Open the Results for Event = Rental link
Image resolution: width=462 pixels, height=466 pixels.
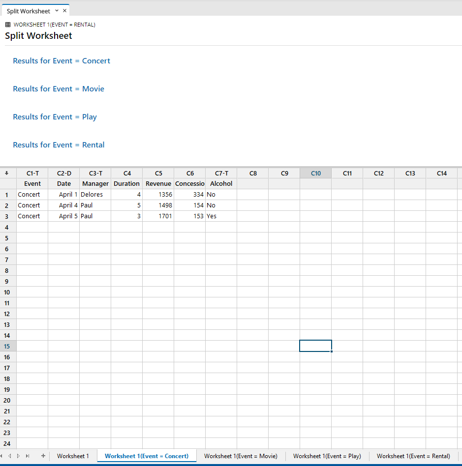point(58,145)
